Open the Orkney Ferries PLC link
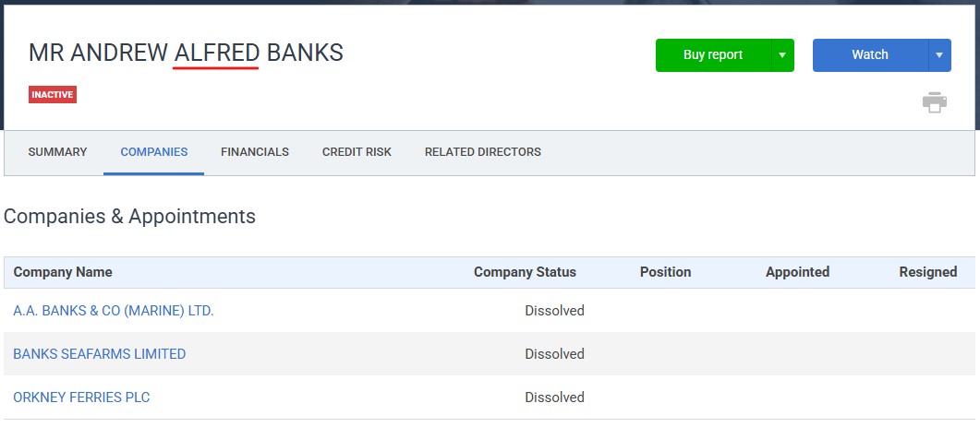 point(81,397)
